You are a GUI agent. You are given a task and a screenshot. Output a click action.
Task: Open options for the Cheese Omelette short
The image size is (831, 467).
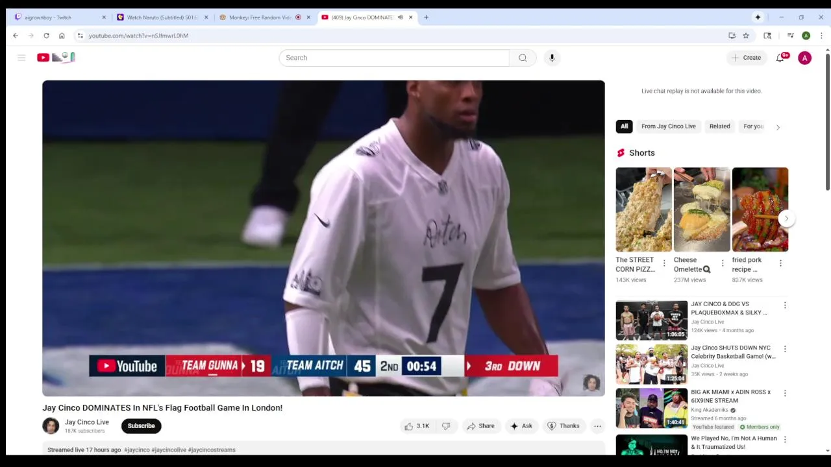(x=722, y=263)
